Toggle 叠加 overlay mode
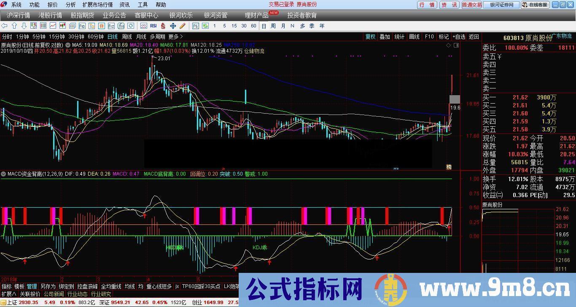The width and height of the screenshot is (576, 307). click(x=385, y=37)
